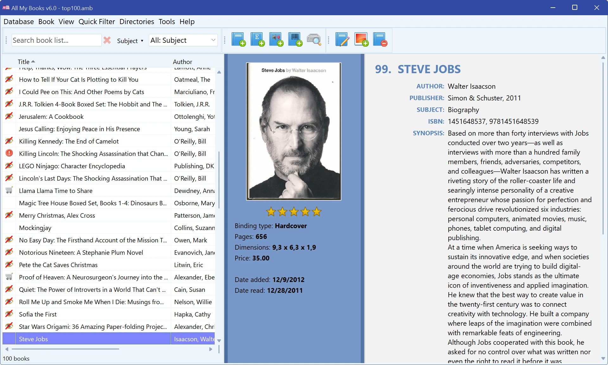
Task: Select Jesus Calling: Enjoying Peace in His Presence
Action: [109, 129]
